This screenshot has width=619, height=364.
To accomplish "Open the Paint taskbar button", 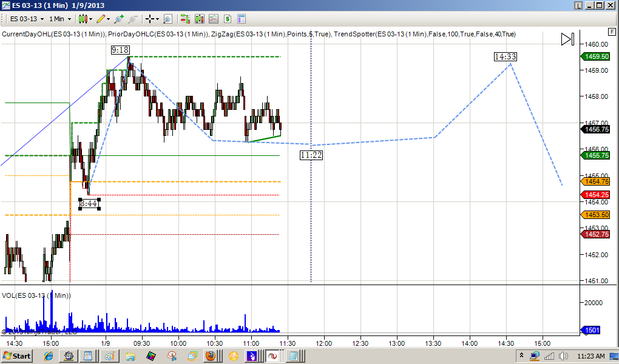I will (x=109, y=356).
